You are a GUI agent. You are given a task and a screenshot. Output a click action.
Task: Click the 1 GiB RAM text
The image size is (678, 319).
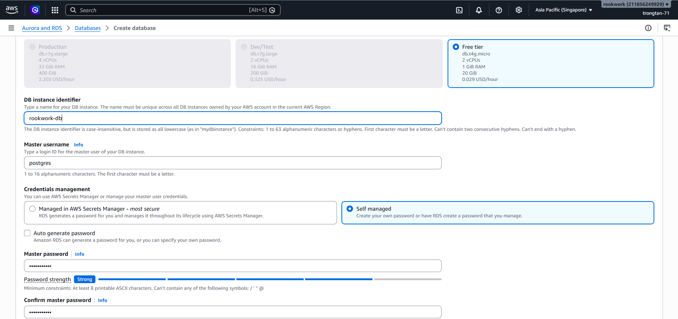(x=473, y=67)
